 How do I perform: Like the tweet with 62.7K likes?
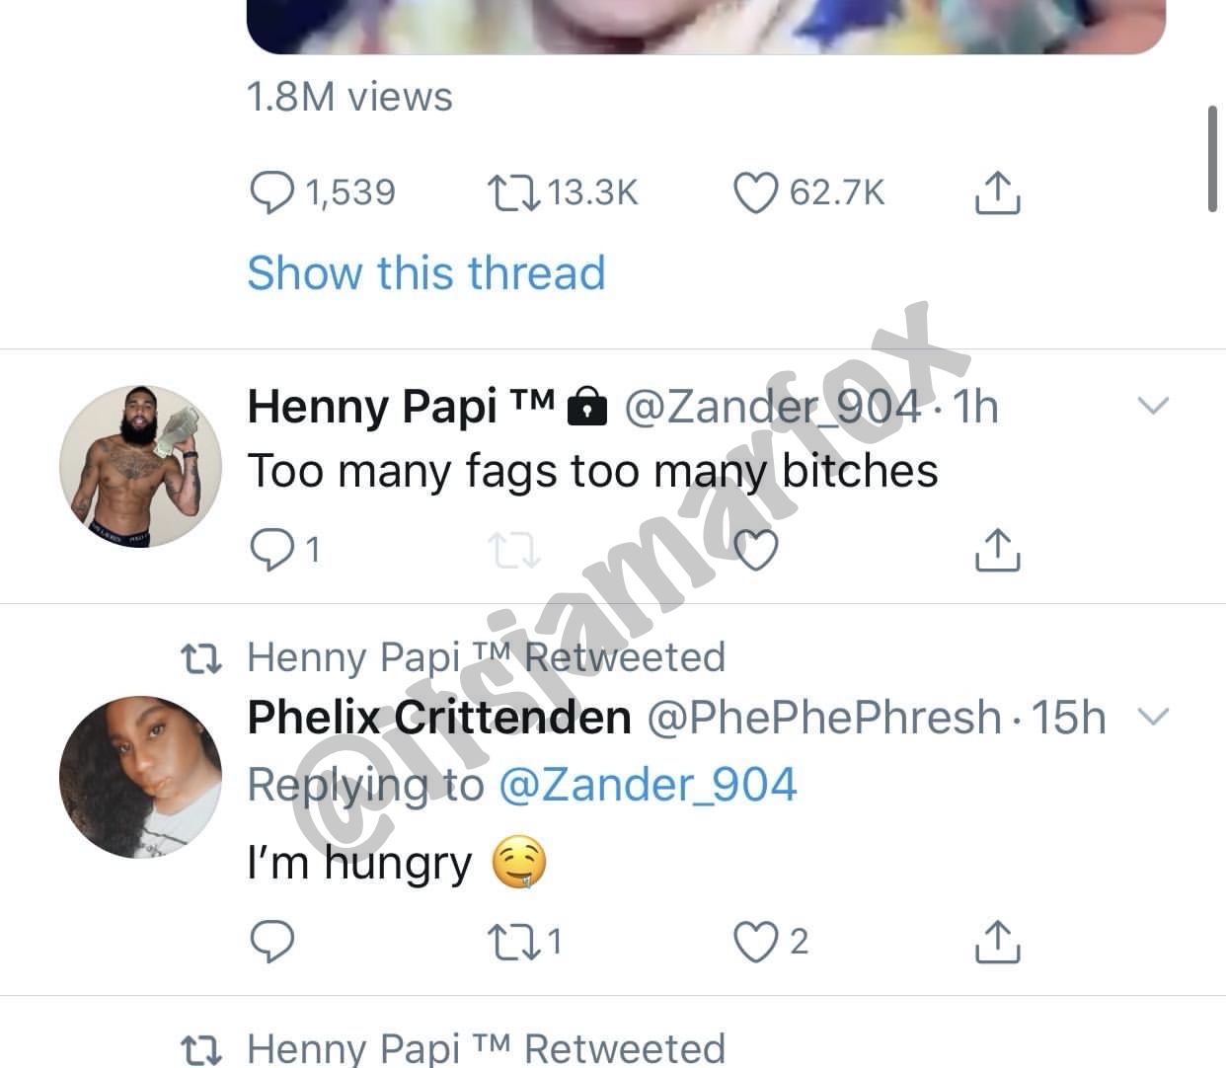coord(756,192)
